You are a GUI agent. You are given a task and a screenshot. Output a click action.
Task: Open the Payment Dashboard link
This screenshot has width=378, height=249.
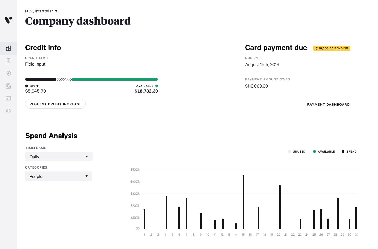(328, 104)
